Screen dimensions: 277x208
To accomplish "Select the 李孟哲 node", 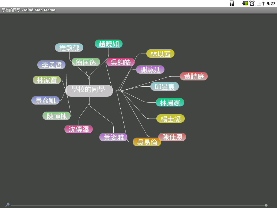I will pyautogui.click(x=51, y=65).
